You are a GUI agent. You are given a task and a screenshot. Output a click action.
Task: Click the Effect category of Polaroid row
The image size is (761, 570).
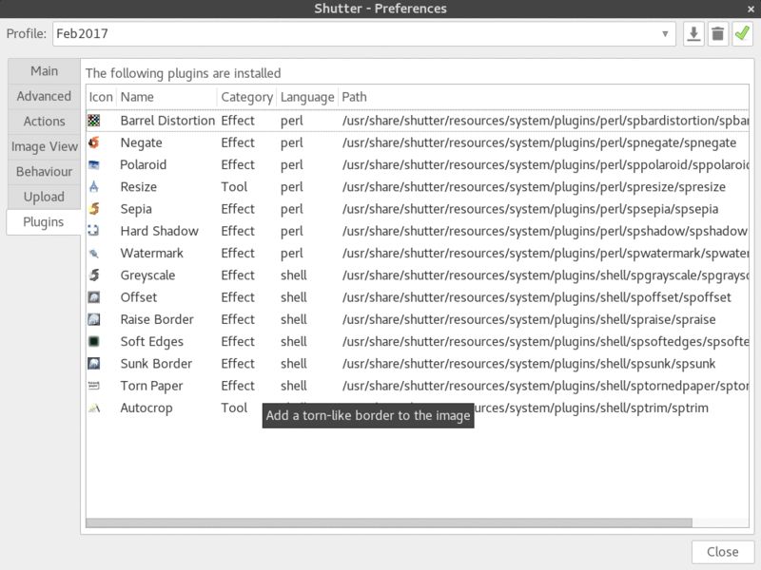point(238,164)
